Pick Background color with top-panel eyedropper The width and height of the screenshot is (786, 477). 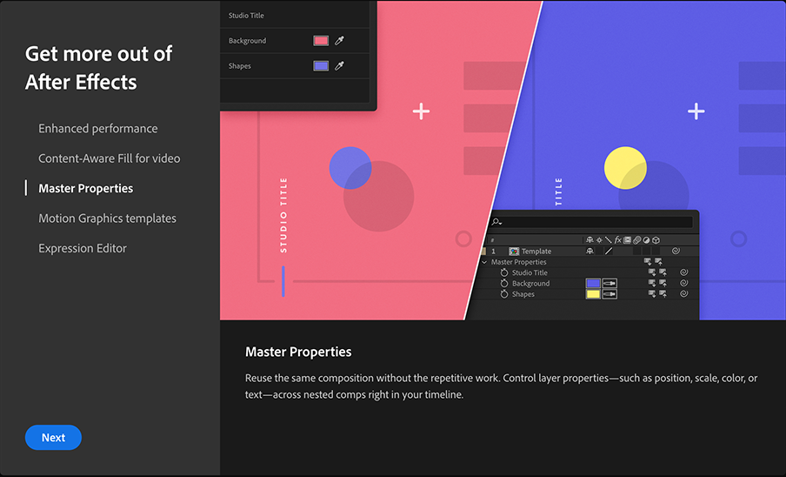click(x=339, y=41)
